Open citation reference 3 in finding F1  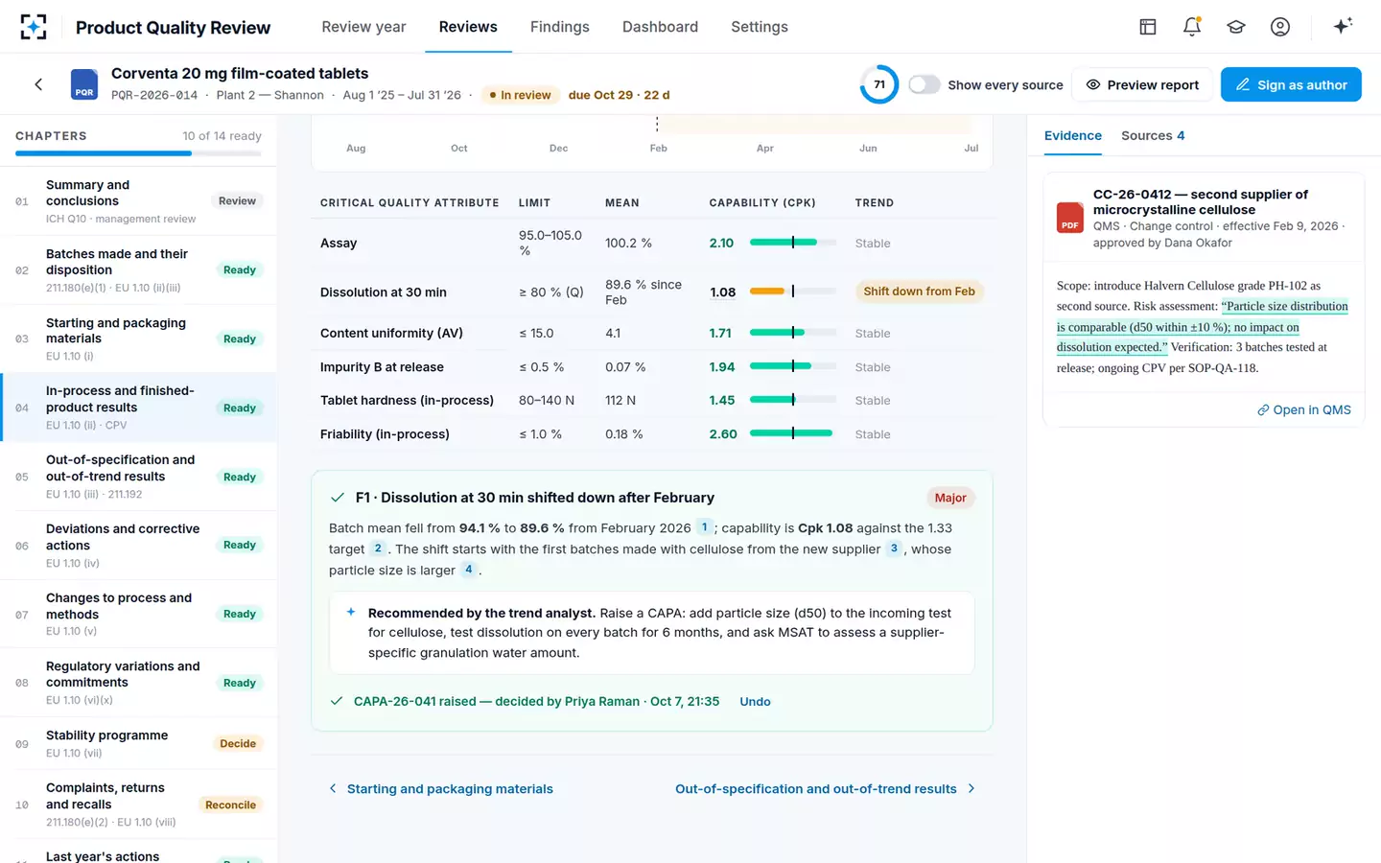(x=894, y=548)
